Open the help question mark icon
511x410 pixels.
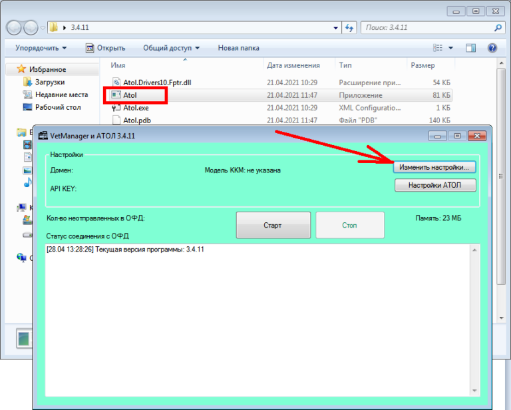492,48
